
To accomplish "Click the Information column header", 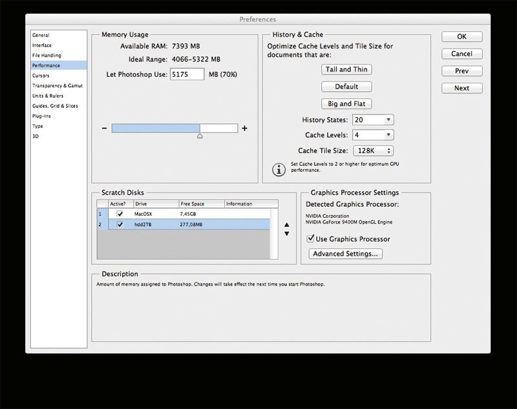I will coord(251,204).
